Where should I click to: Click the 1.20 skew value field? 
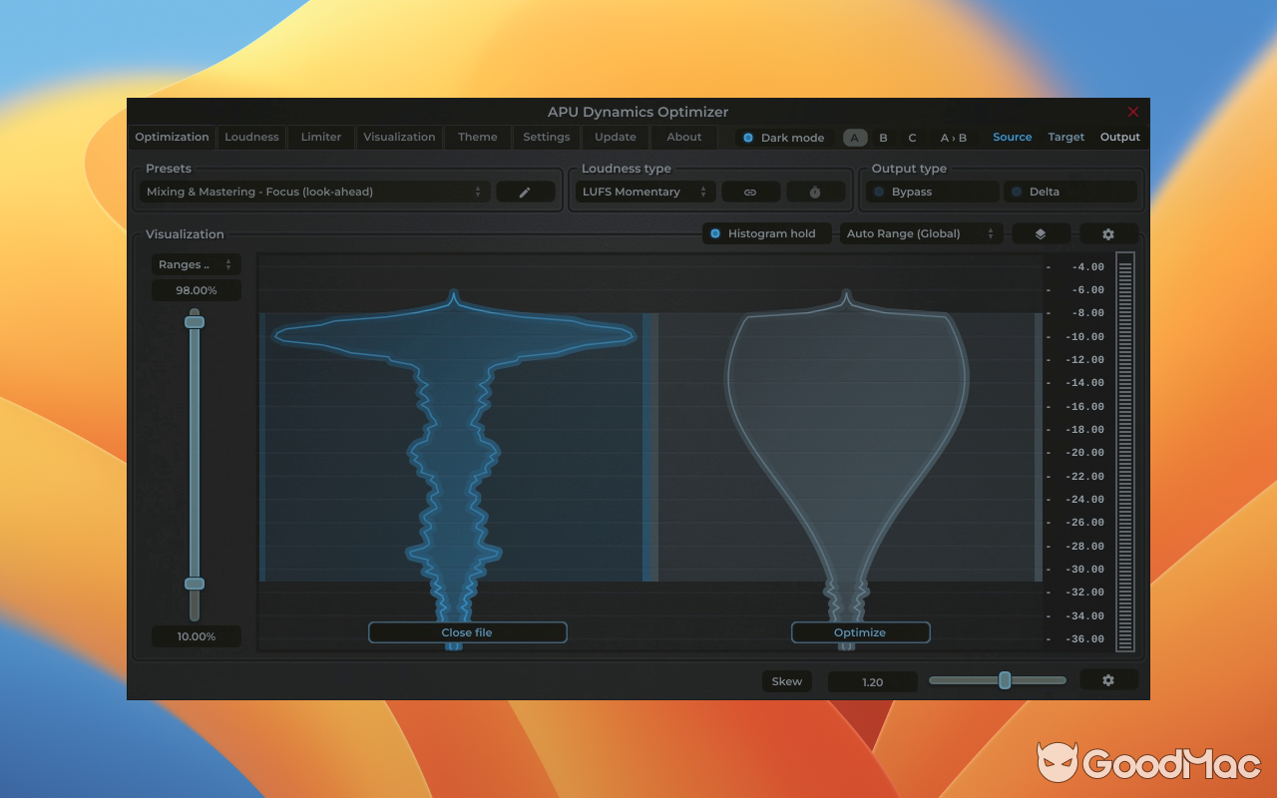pyautogui.click(x=872, y=681)
